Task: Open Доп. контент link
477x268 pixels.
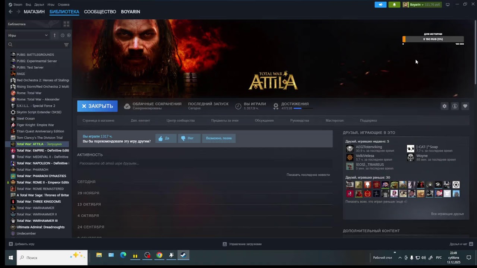Action: (140, 121)
